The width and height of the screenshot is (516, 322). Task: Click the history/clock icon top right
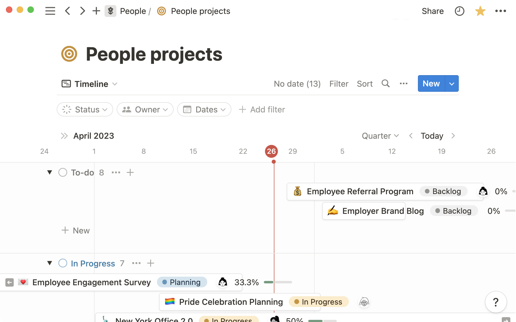click(459, 11)
